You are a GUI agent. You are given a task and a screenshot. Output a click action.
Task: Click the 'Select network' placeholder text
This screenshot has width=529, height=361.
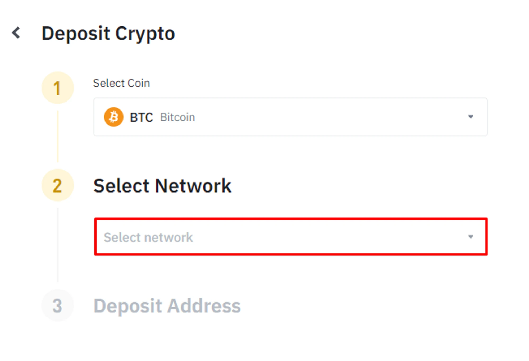(x=148, y=237)
